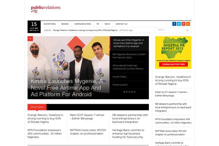The width and height of the screenshot is (219, 146).
Task: Open Orange Telecom article under Recent News
Action: 45,119
